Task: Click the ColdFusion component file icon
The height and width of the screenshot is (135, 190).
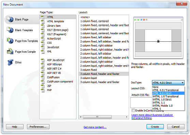Action: [43, 82]
